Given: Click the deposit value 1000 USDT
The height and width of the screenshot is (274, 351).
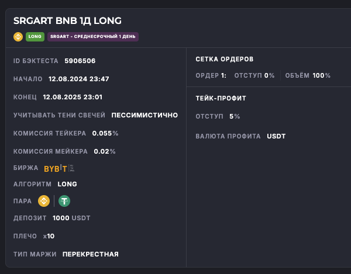Looking at the screenshot, I should tap(71, 218).
